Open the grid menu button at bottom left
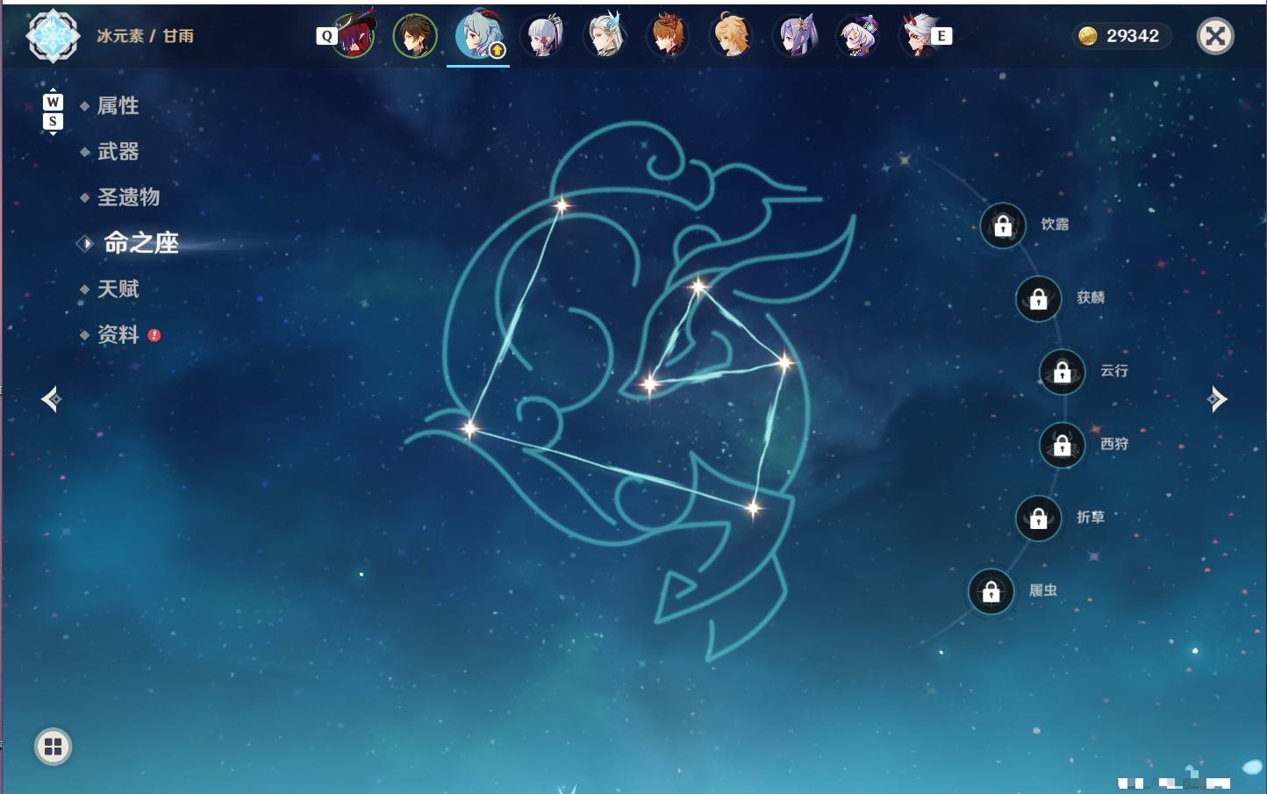This screenshot has height=794, width=1267. 53,747
